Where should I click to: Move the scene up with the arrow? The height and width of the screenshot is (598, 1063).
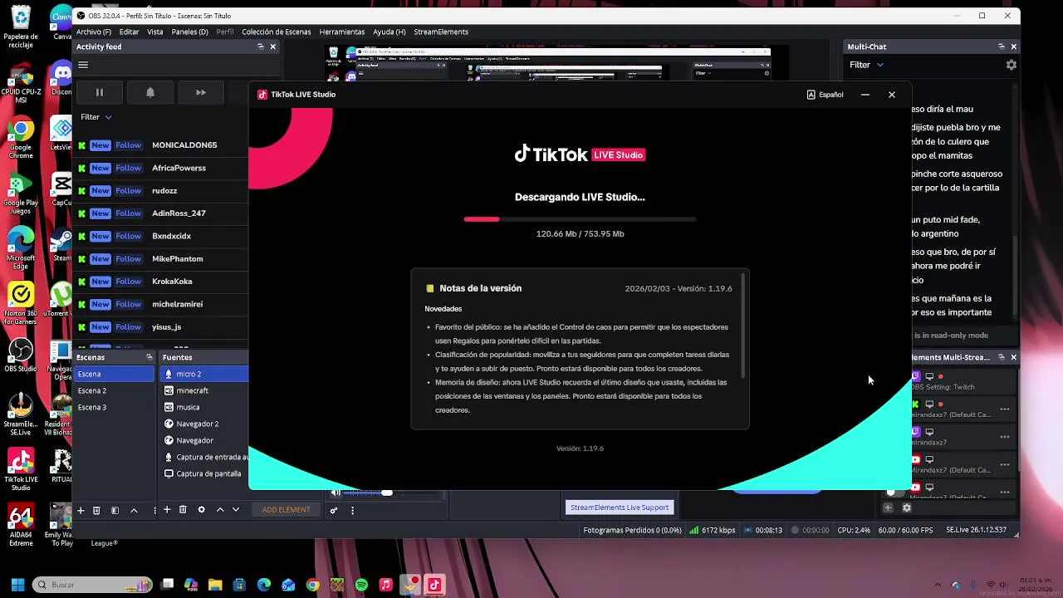coord(134,510)
